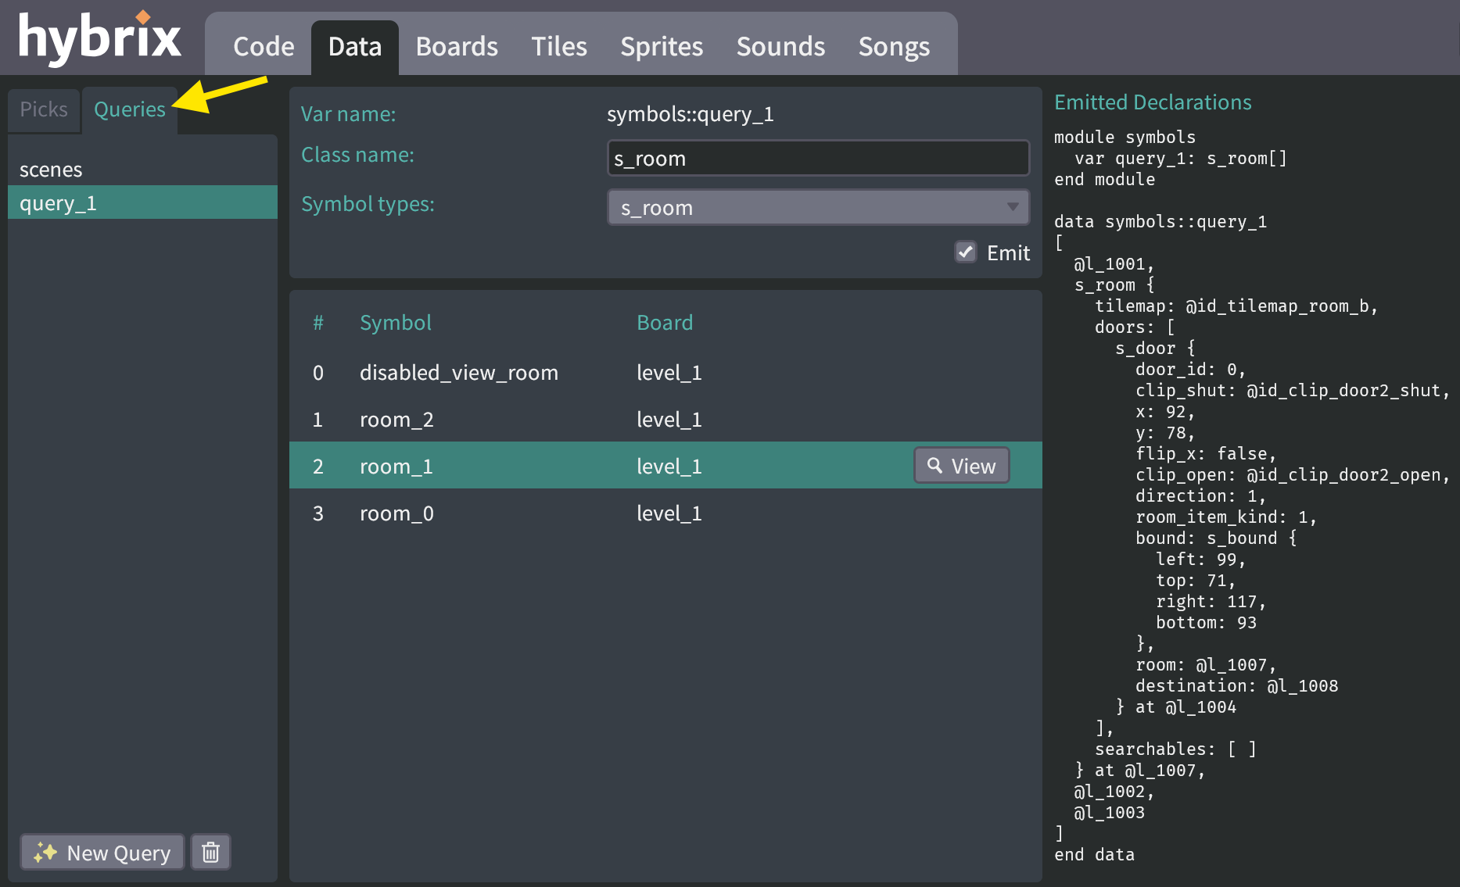Select query_1 in the sidebar list
This screenshot has width=1460, height=887.
click(x=59, y=202)
